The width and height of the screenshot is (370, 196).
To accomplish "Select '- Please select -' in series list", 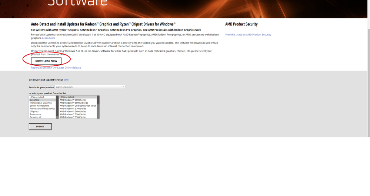I will coord(78,97).
